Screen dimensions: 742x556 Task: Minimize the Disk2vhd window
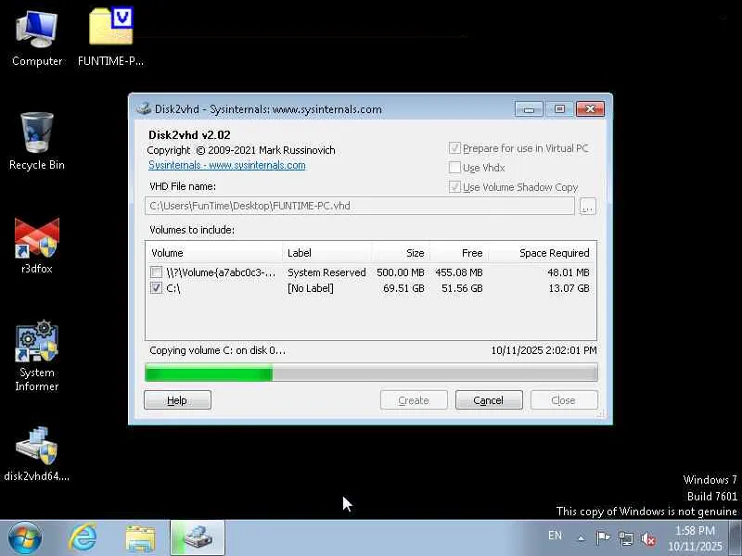coord(529,109)
